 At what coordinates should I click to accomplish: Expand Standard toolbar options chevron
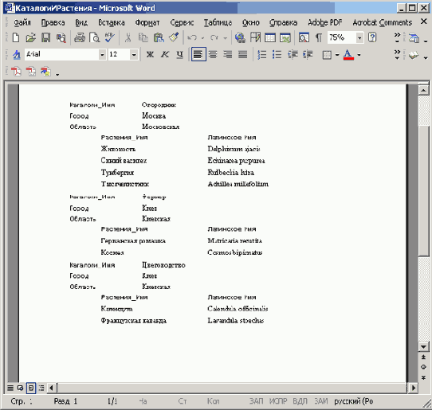coord(397,37)
